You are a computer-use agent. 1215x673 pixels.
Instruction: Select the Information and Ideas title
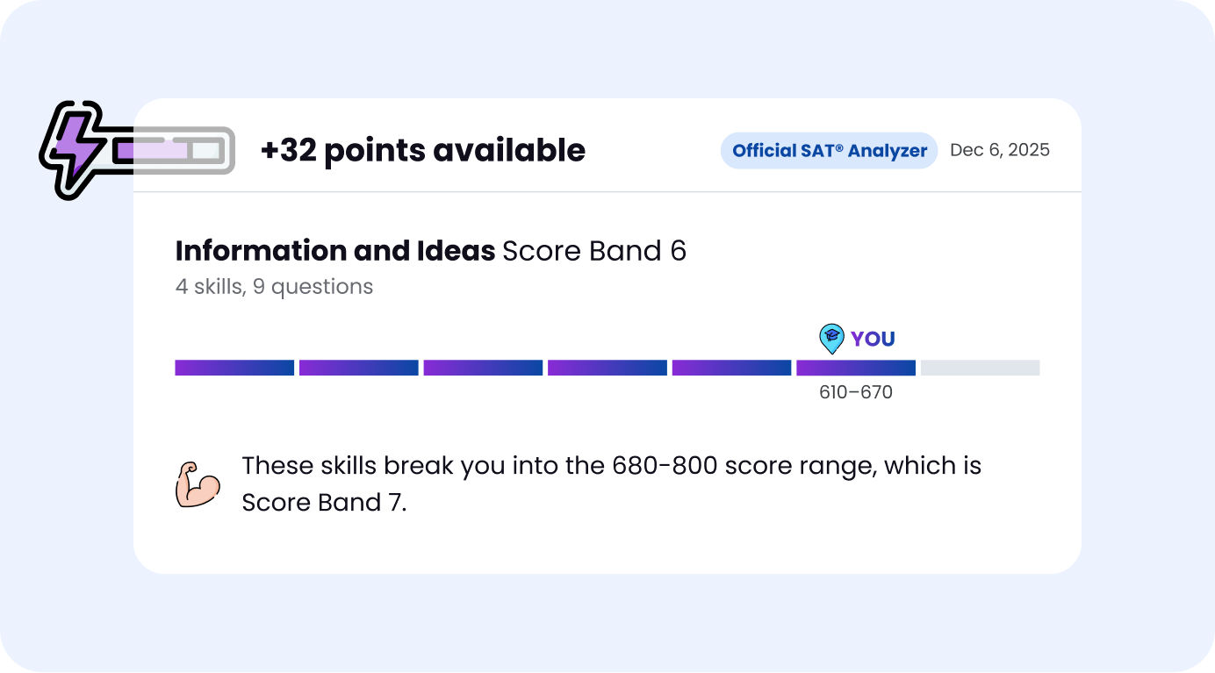335,251
